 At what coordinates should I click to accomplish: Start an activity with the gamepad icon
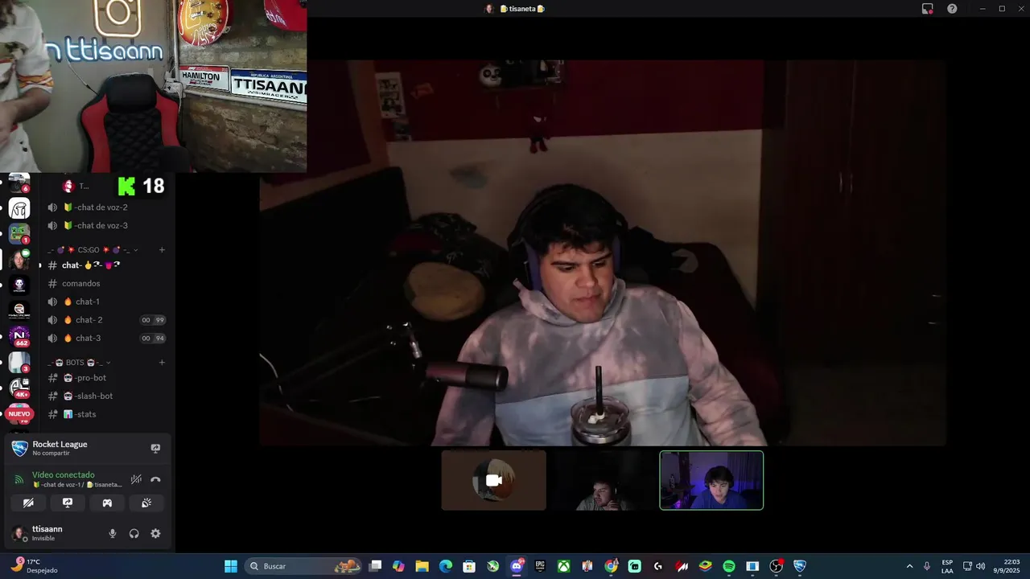tap(107, 503)
